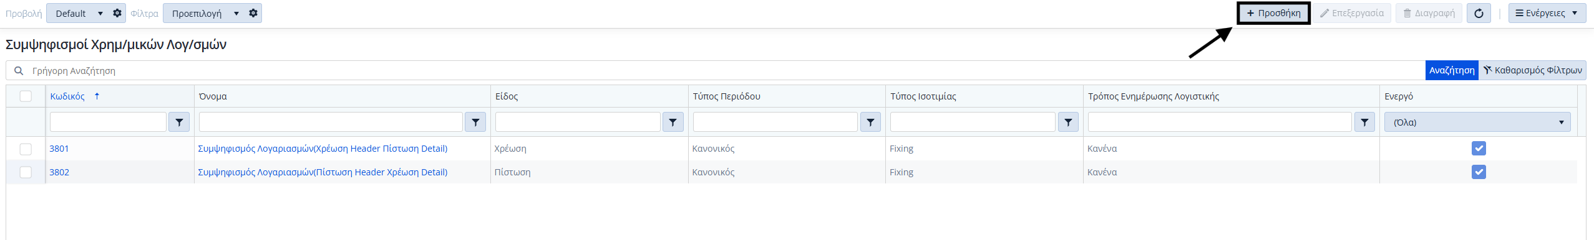Image resolution: width=1594 pixels, height=240 pixels.
Task: Sort by the Κωδικός column header
Action: [67, 96]
